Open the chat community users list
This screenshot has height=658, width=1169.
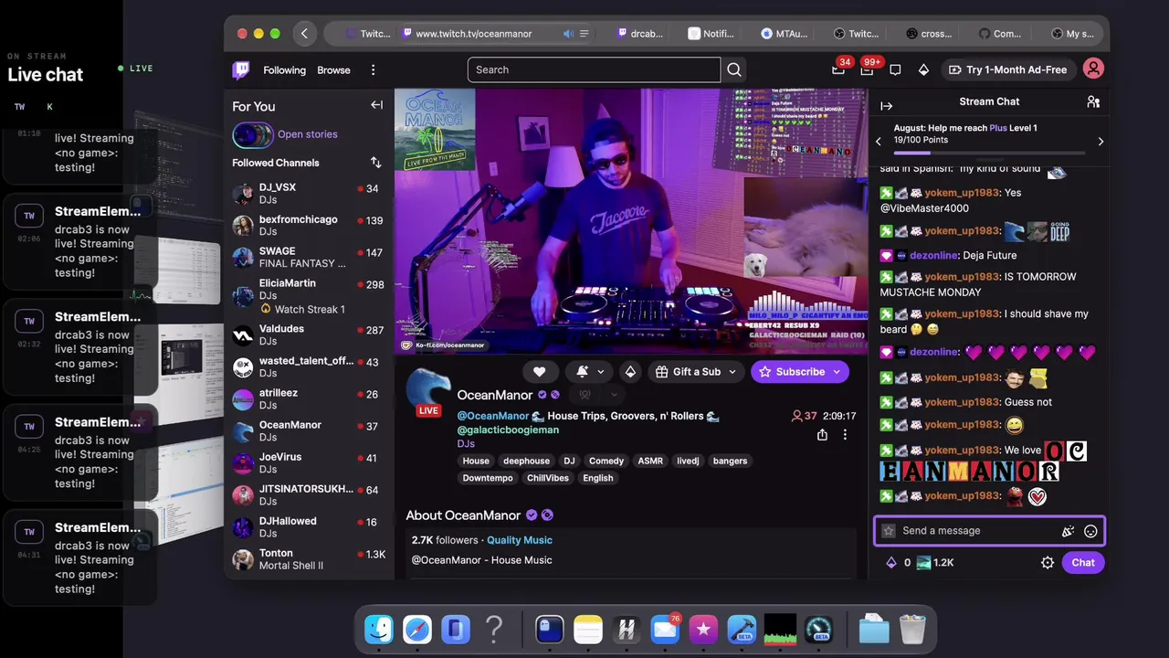[1093, 102]
